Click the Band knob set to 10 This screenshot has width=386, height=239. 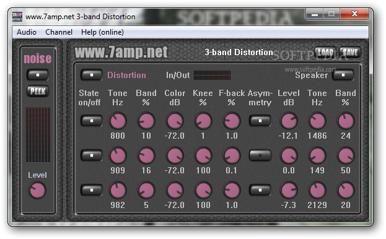click(x=146, y=121)
